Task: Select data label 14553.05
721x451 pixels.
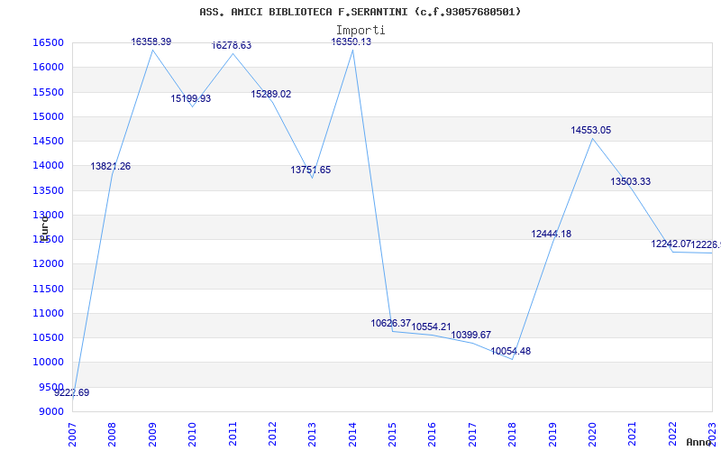Action: [x=591, y=131]
